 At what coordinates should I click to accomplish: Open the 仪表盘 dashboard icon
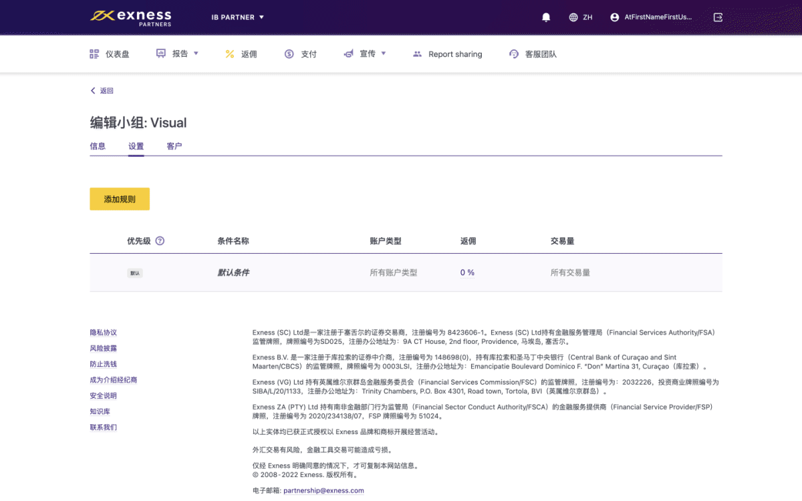(94, 54)
